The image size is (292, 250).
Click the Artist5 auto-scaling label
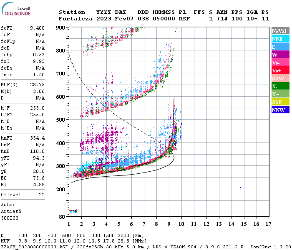[10, 211]
